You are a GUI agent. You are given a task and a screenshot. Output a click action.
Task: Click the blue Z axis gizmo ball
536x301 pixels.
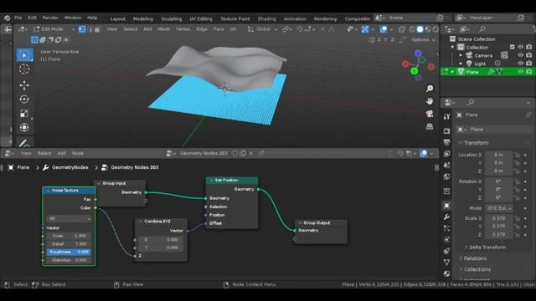418,54
